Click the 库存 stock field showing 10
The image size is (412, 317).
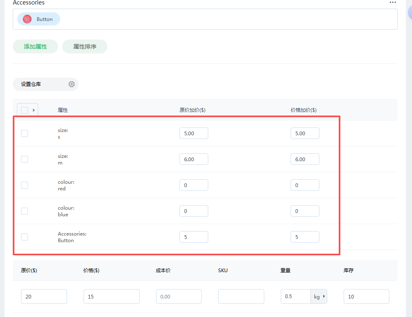[366, 296]
